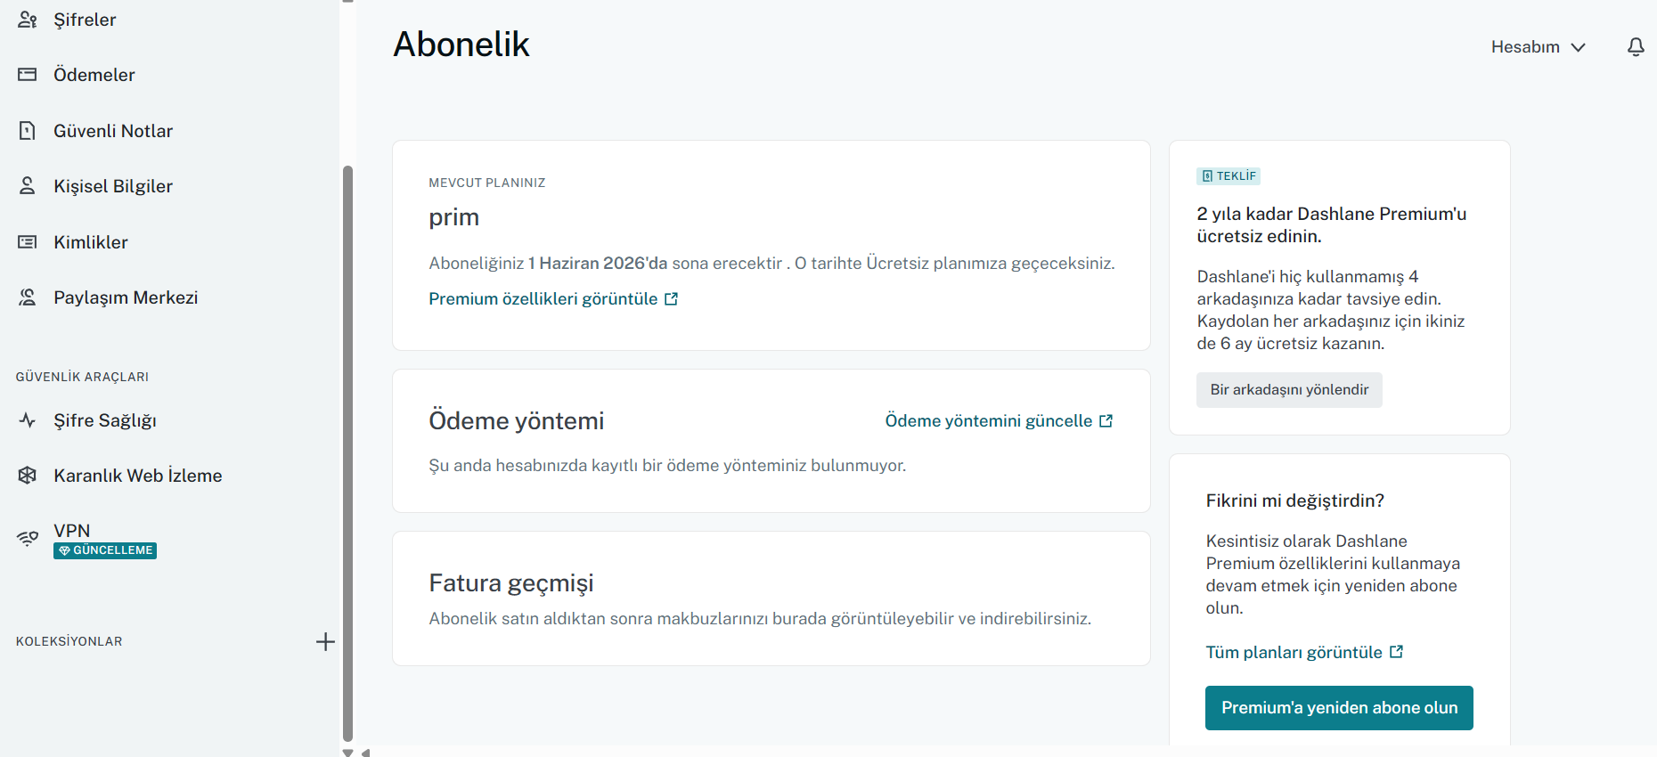
Task: Click the Karanlık Web İzleme icon
Action: [x=28, y=476]
